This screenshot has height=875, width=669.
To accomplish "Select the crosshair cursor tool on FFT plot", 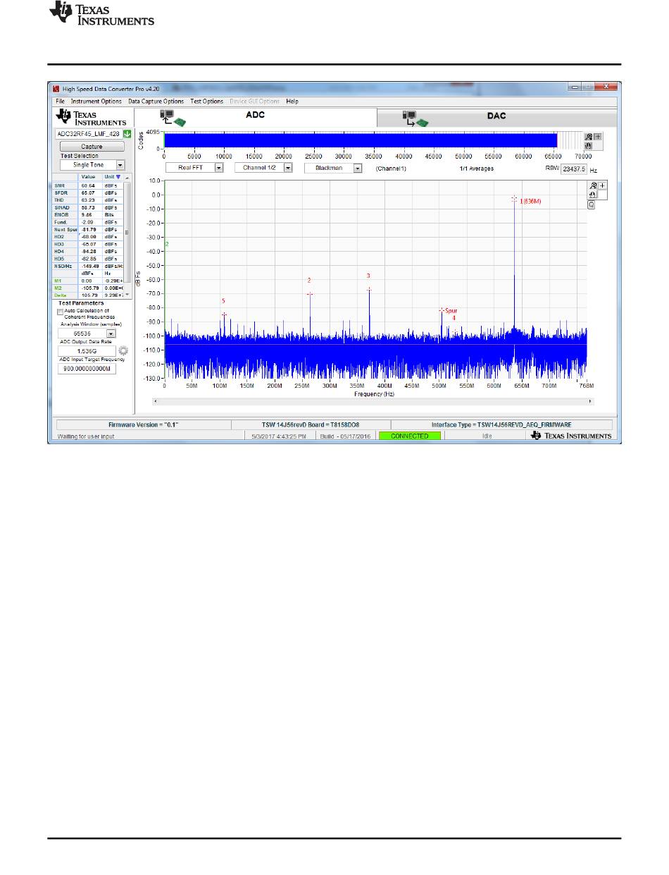I will click(x=602, y=185).
